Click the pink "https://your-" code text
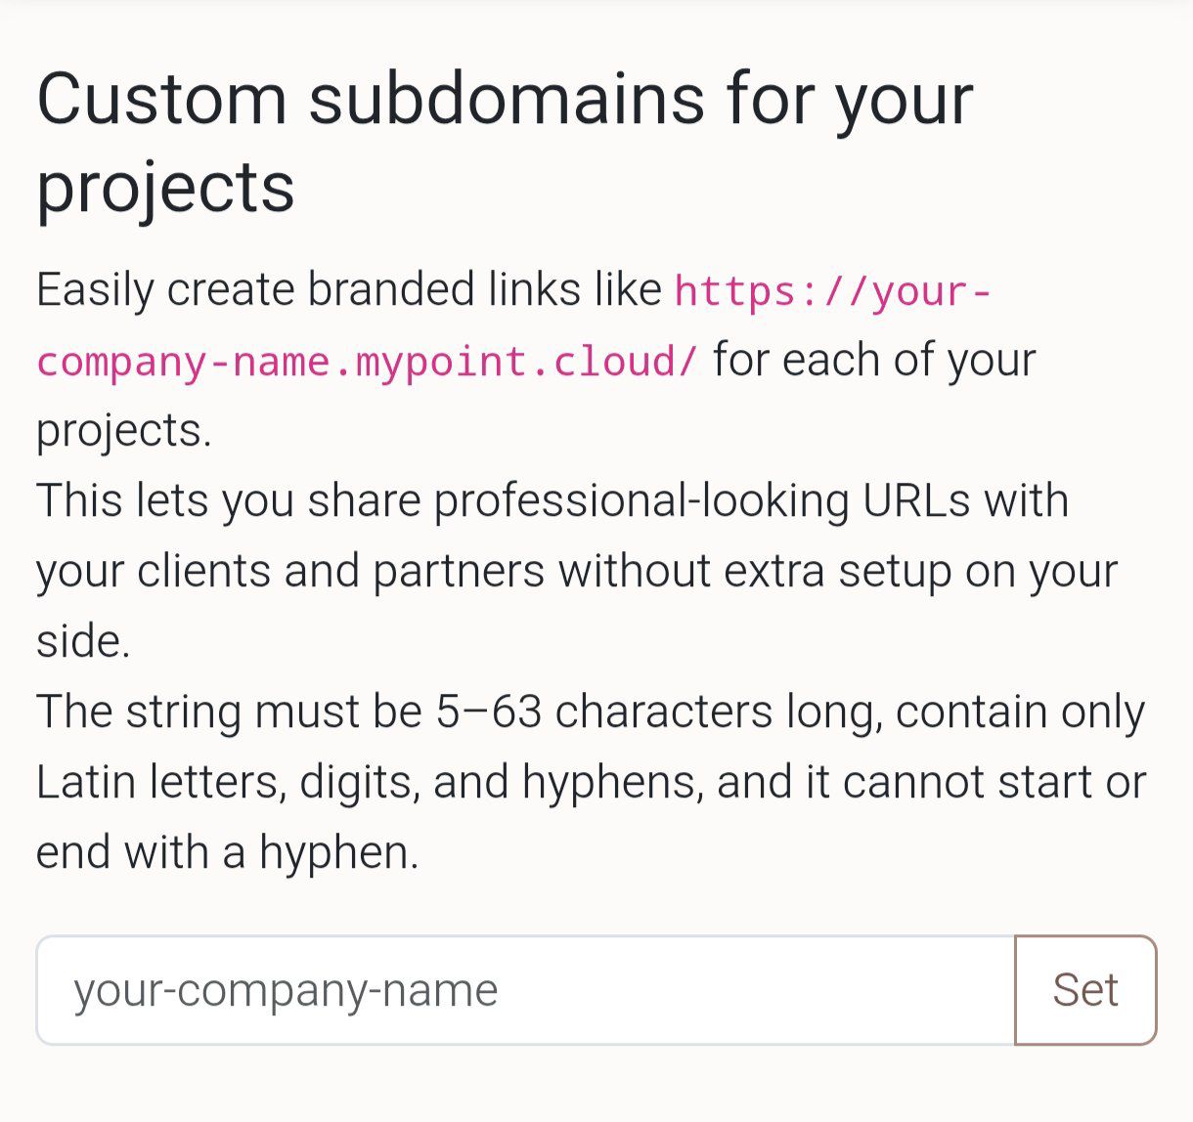1193x1122 pixels. 833,291
